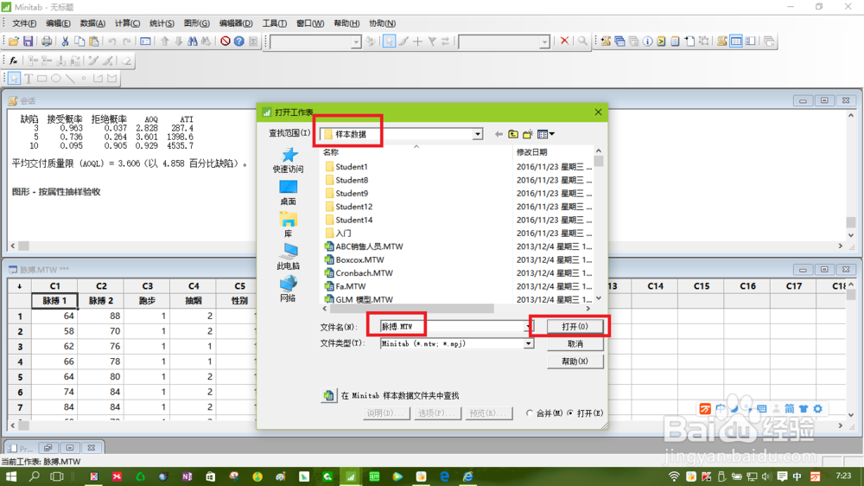Click the blue Help question mark icon
The image size is (864, 486).
(x=239, y=42)
